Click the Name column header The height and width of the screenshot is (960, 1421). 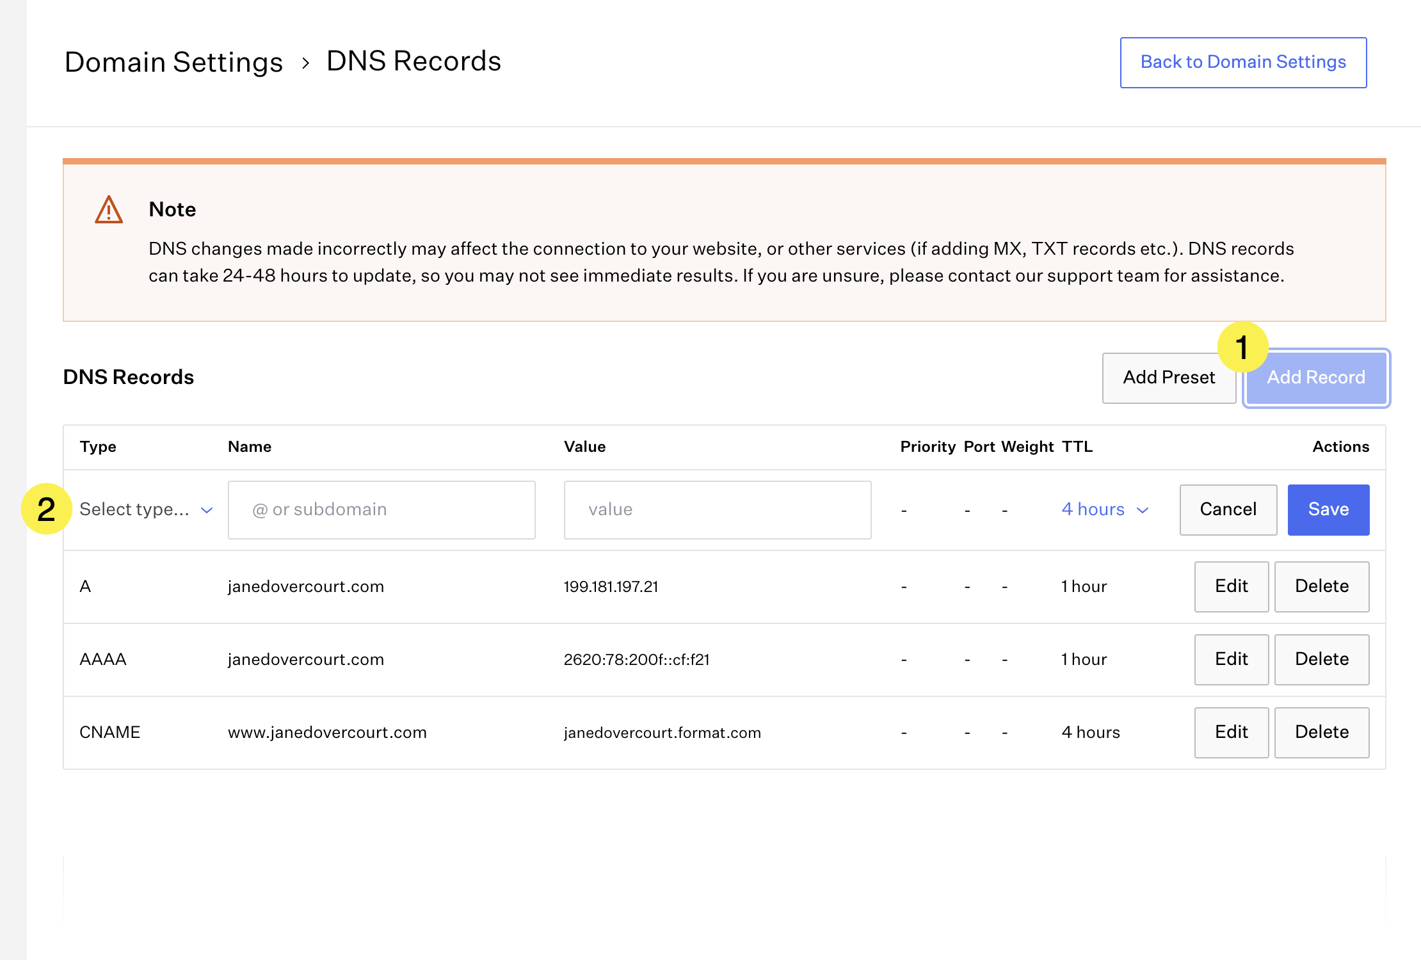(x=250, y=447)
